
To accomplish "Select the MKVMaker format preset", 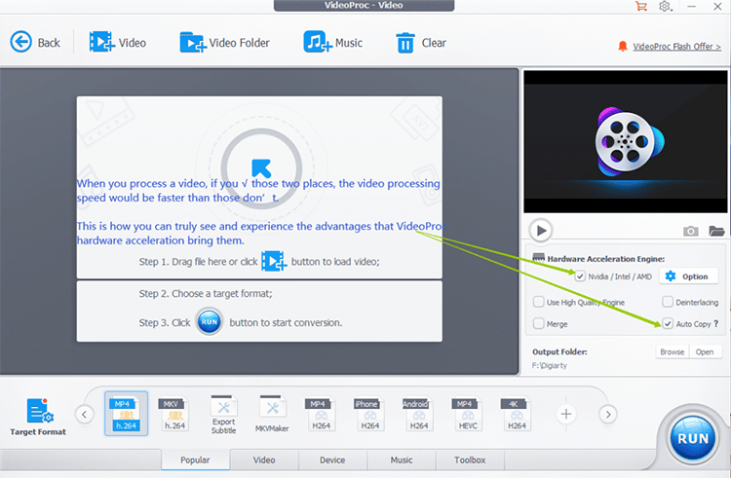I will tap(272, 414).
